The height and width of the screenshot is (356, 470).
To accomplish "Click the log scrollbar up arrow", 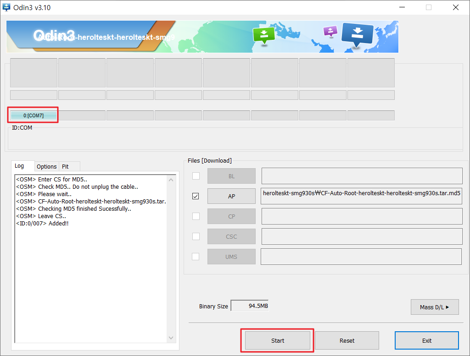I will click(171, 180).
